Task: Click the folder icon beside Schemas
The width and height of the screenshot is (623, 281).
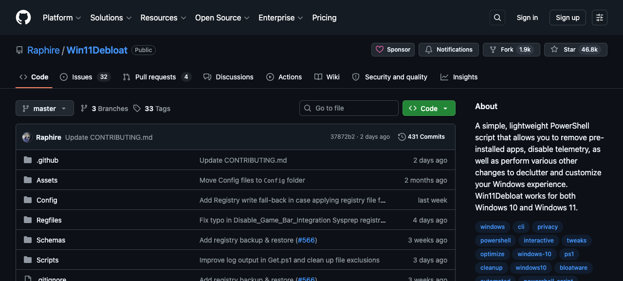Action: 28,240
